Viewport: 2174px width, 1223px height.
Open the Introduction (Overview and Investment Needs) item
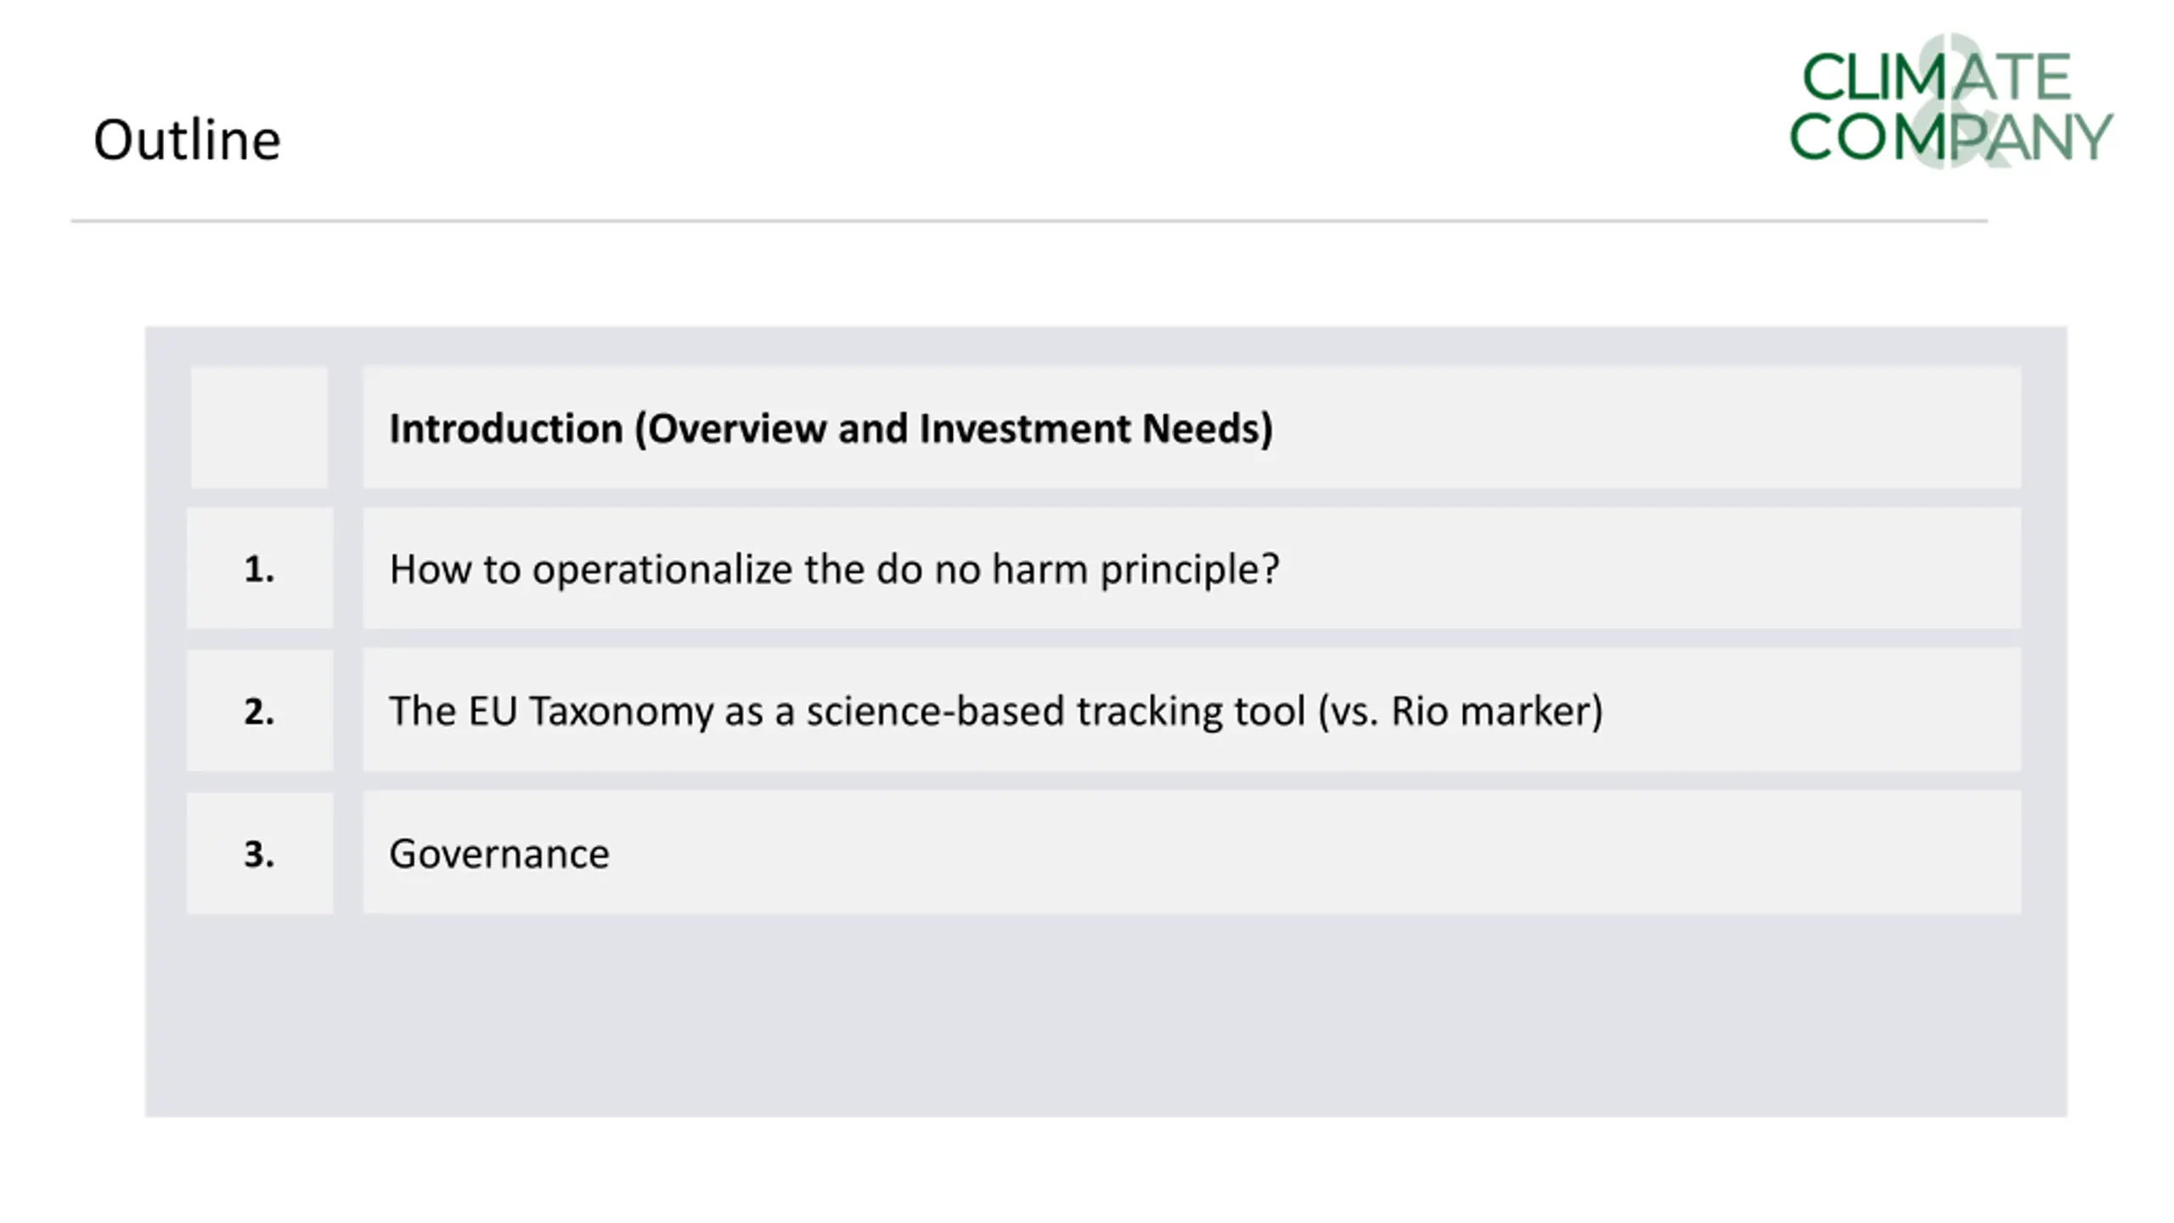1191,427
